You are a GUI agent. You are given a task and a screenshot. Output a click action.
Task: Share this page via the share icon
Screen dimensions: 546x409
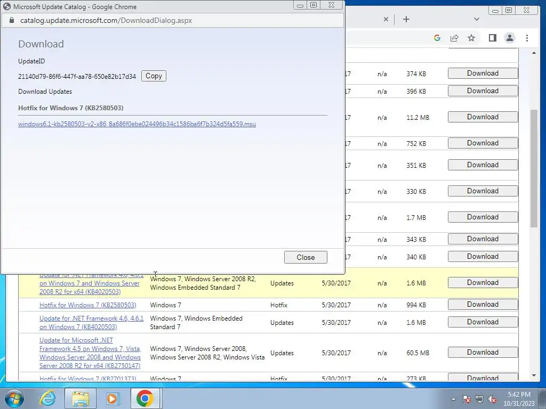coord(454,38)
